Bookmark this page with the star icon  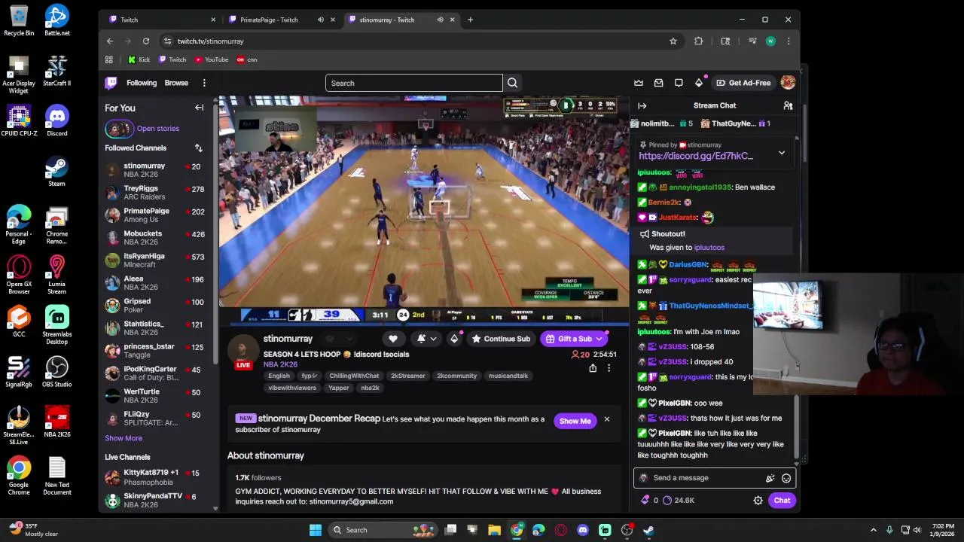673,41
